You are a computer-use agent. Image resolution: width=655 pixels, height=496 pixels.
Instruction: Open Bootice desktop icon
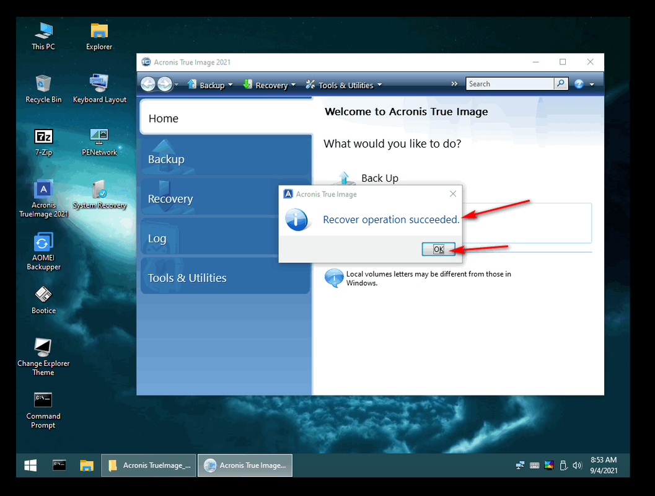pos(43,300)
